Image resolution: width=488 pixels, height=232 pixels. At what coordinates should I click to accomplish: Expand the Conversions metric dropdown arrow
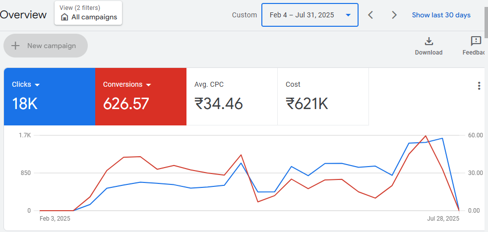(148, 85)
